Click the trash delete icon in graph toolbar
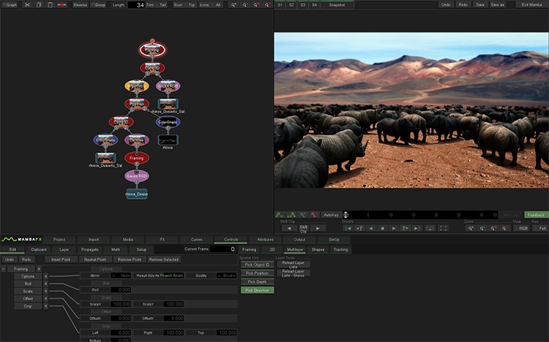Viewport: 549px width, 342px height. coord(48,4)
